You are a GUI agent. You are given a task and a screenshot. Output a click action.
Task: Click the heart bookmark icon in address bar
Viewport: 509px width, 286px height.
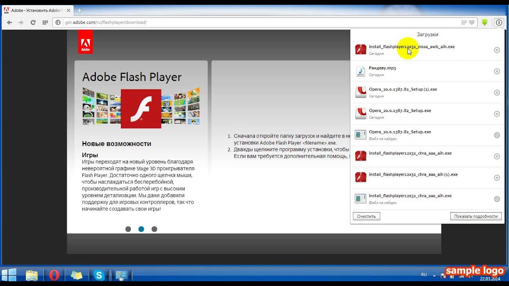tap(472, 23)
